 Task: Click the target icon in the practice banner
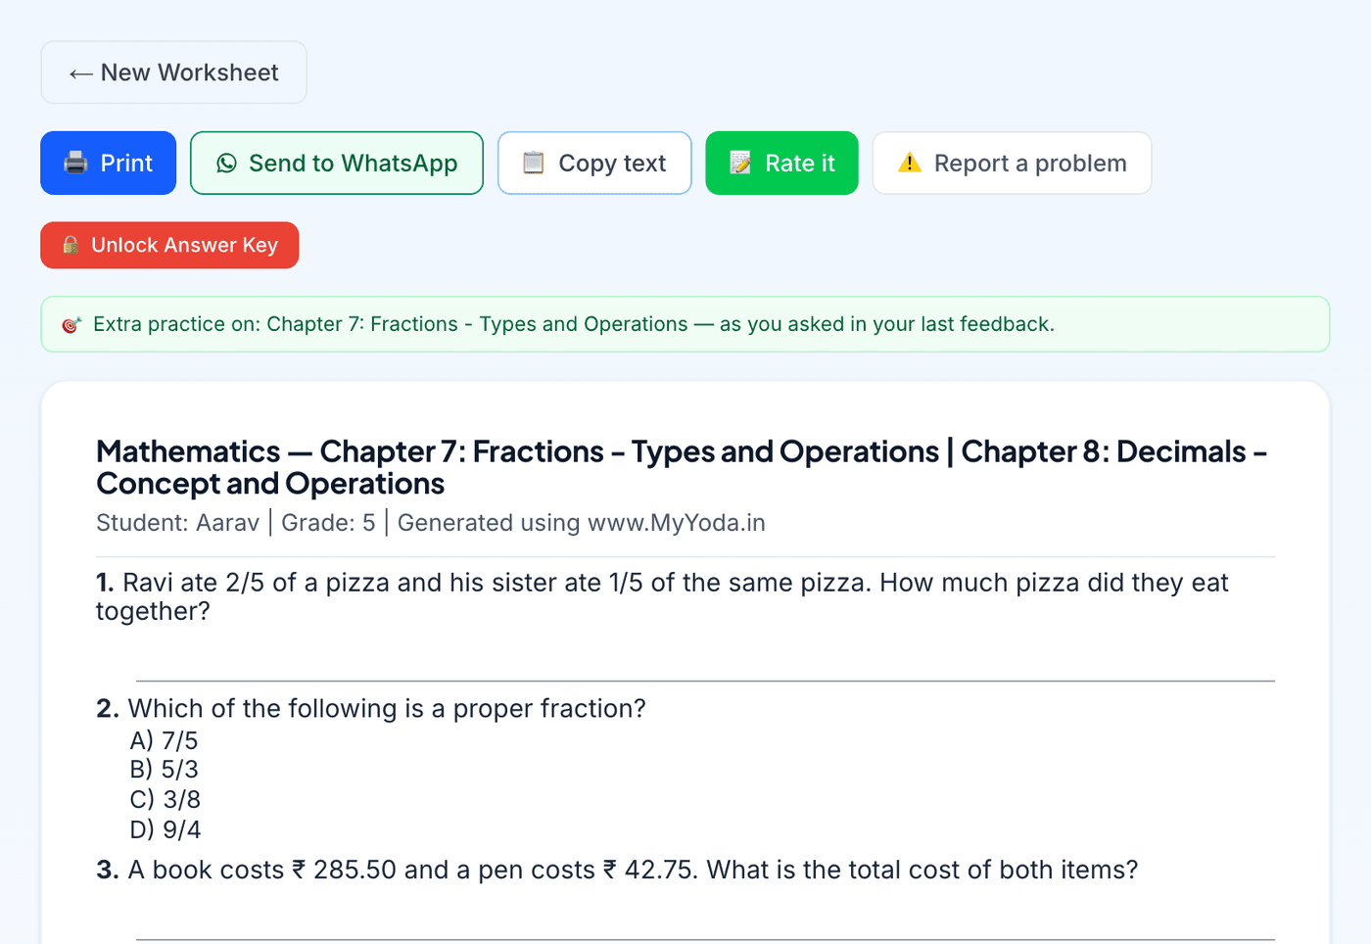coord(71,324)
